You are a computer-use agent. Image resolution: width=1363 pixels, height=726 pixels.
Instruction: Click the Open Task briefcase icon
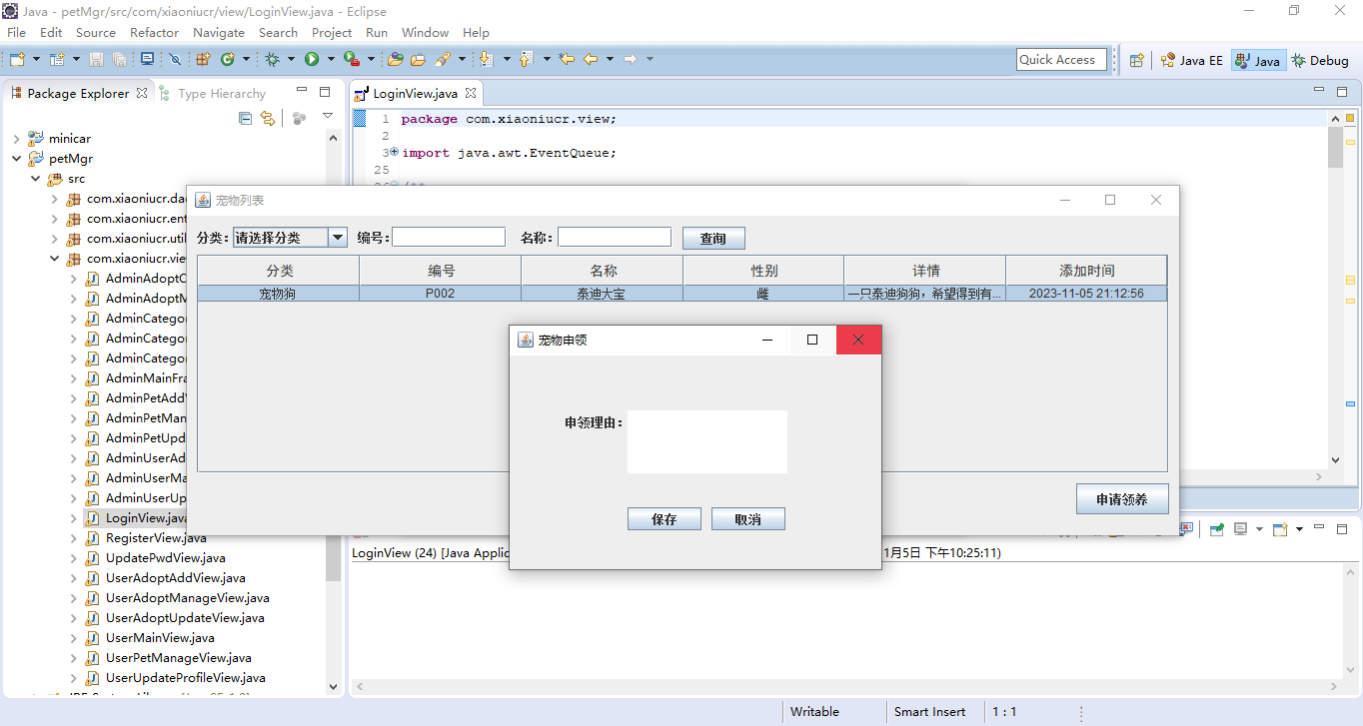tap(418, 59)
